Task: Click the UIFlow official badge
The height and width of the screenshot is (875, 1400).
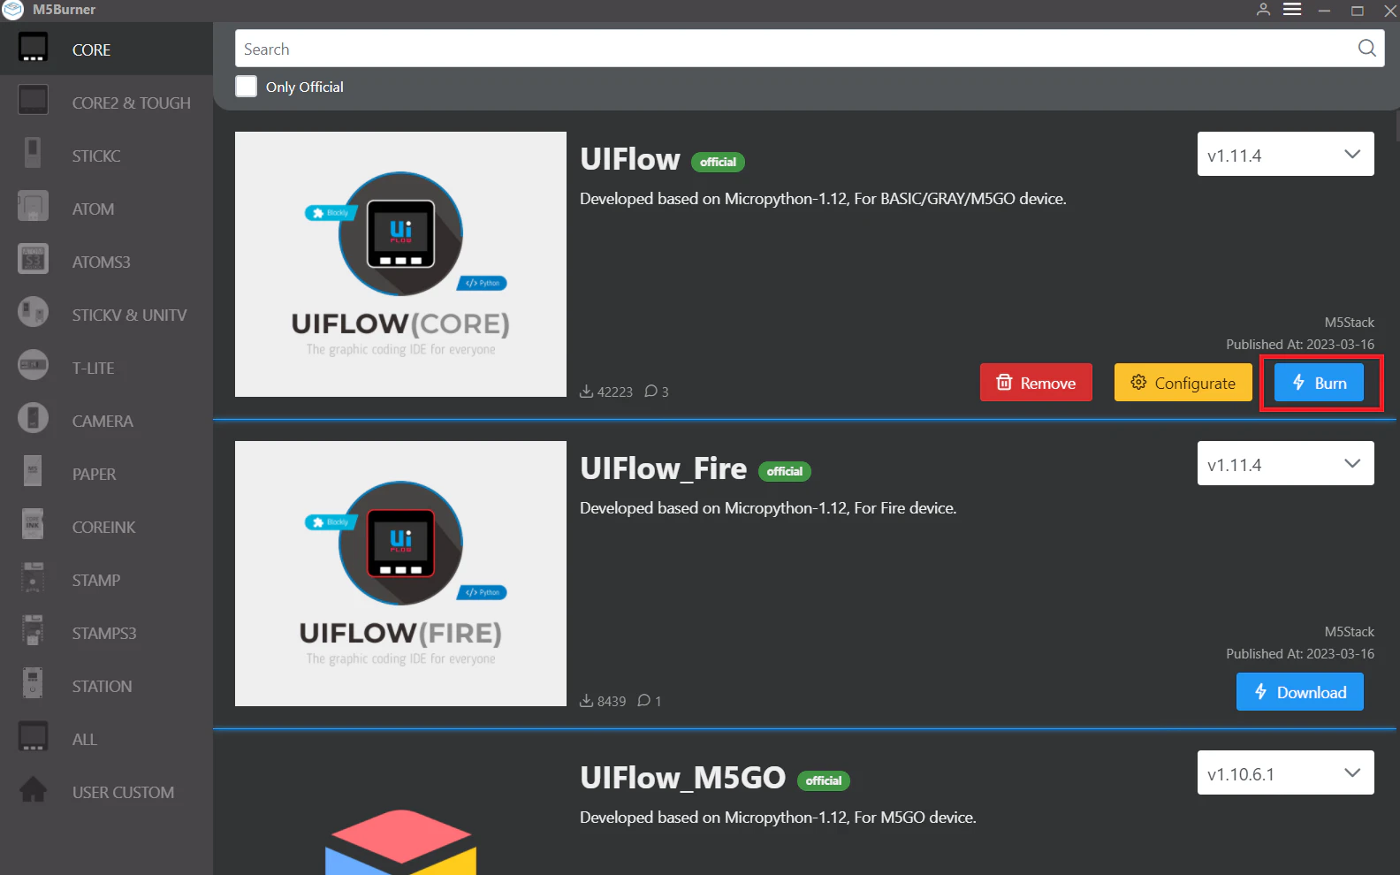Action: coord(718,162)
